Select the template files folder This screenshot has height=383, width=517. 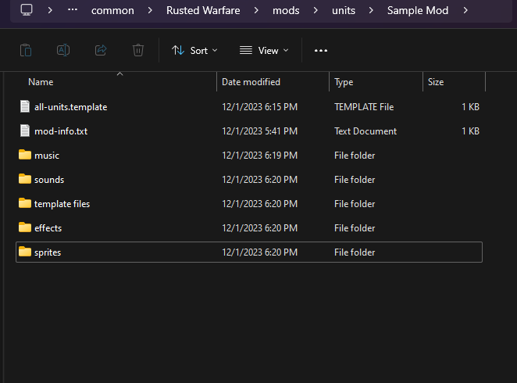[x=62, y=204]
